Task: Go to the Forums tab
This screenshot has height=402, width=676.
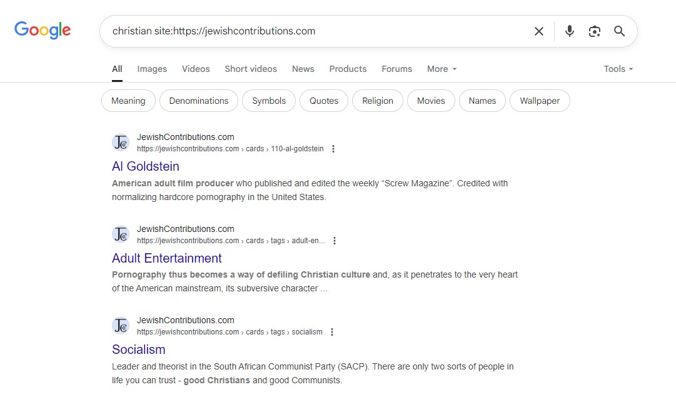Action: [x=396, y=69]
